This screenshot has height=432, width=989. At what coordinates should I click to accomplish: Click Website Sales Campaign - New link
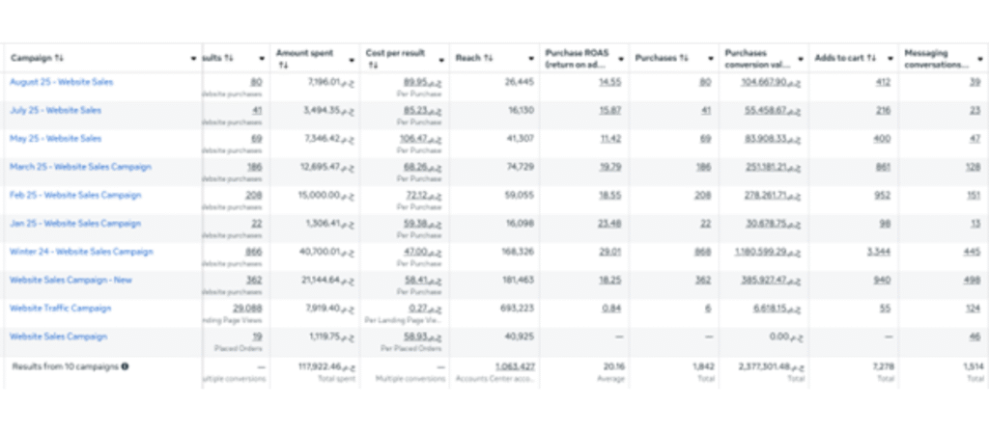(71, 280)
